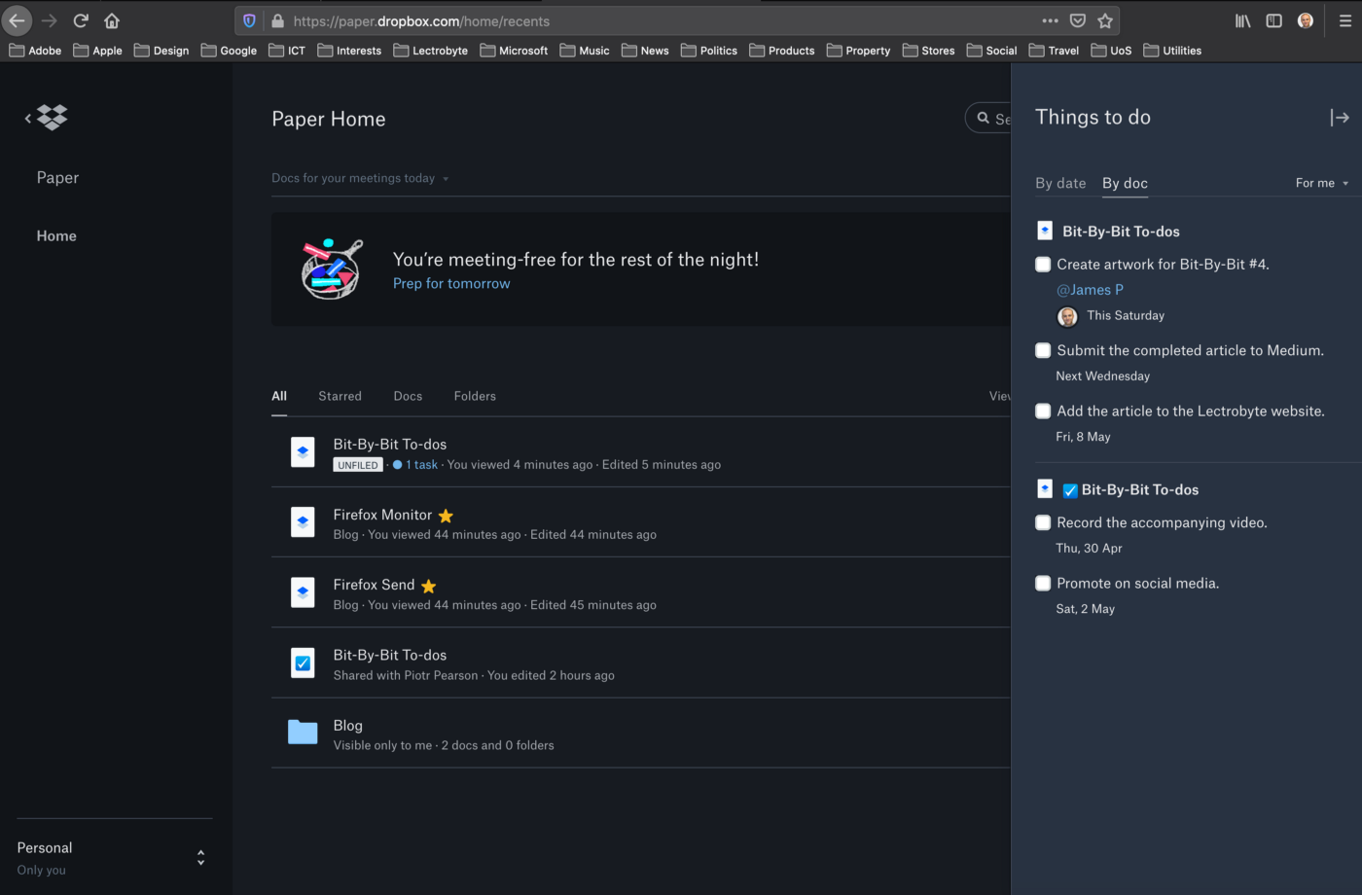Screen dimensions: 1362x895
Task: Open the Lectrobyte bookmarks folder
Action: click(430, 51)
